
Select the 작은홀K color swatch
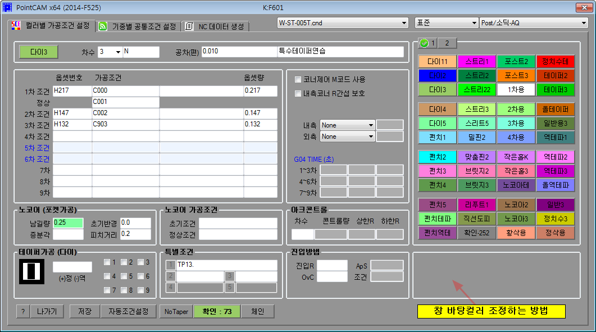[x=516, y=157]
